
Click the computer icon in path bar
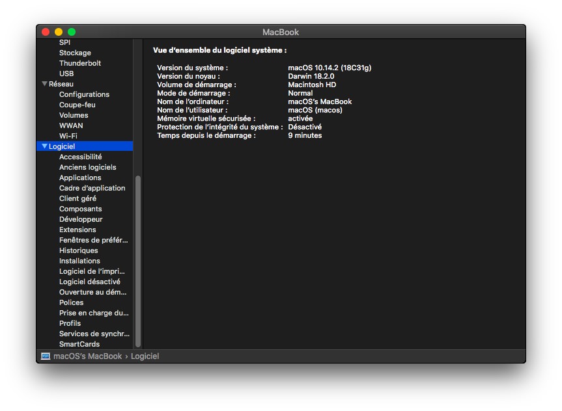[x=45, y=356]
